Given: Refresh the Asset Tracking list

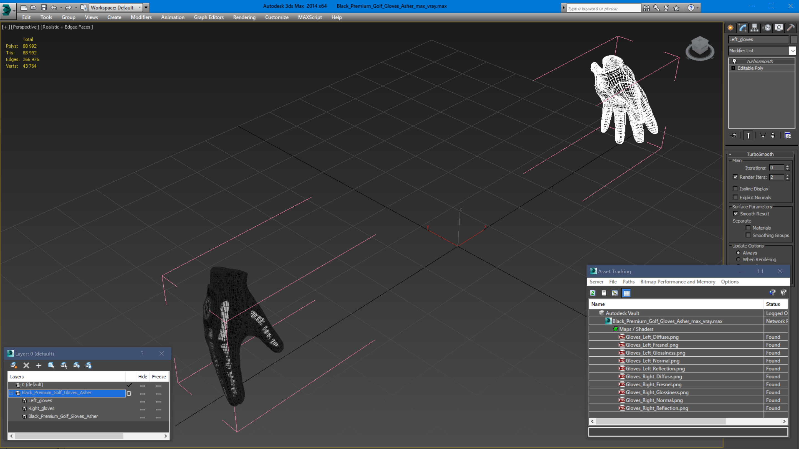Looking at the screenshot, I should point(593,293).
